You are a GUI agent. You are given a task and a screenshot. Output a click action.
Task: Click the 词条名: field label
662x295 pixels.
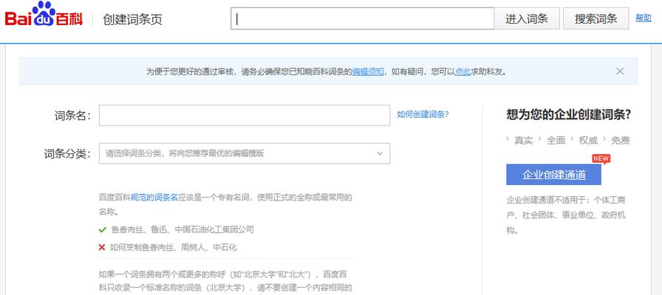coord(72,116)
